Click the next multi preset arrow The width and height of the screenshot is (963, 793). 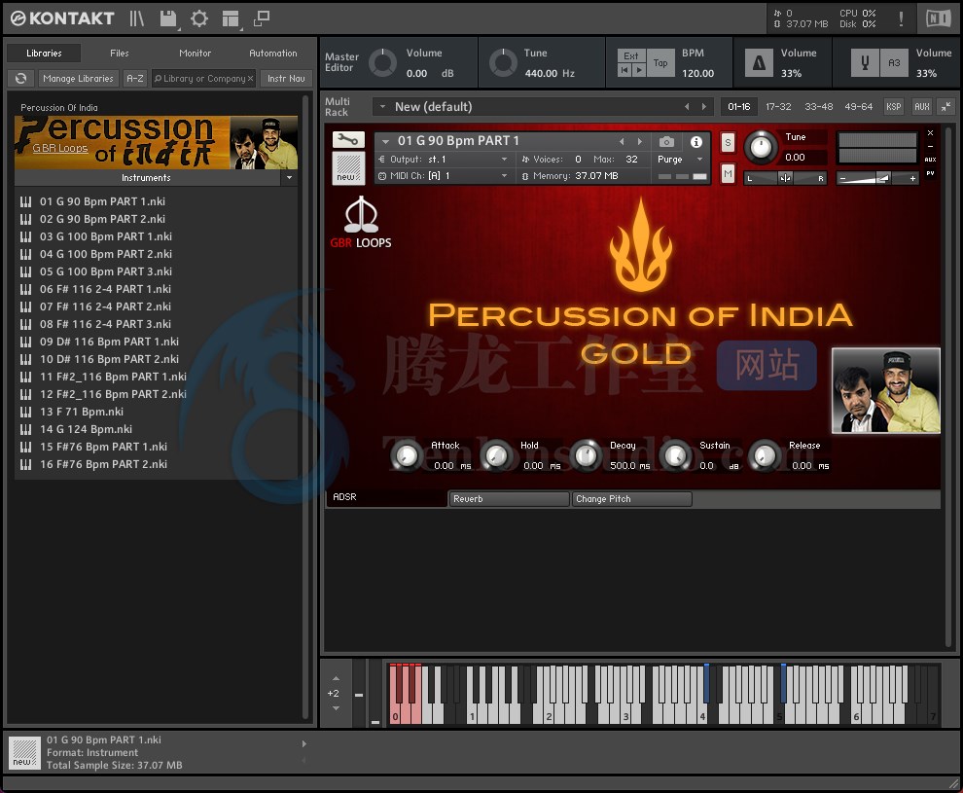click(x=704, y=106)
